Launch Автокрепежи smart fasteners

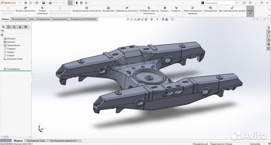[x=108, y=9]
